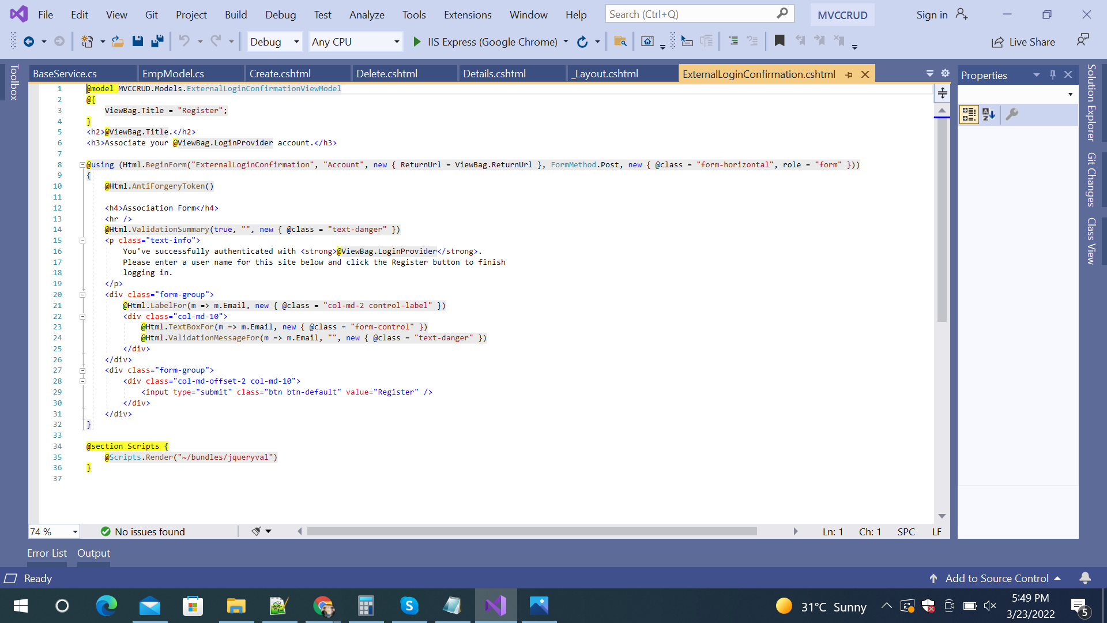Open the Output panel tab
1107x623 pixels.
pos(93,553)
